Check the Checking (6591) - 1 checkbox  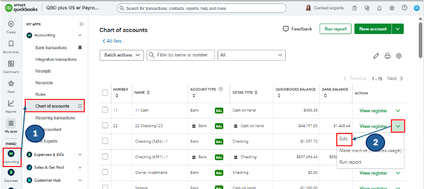[105, 157]
